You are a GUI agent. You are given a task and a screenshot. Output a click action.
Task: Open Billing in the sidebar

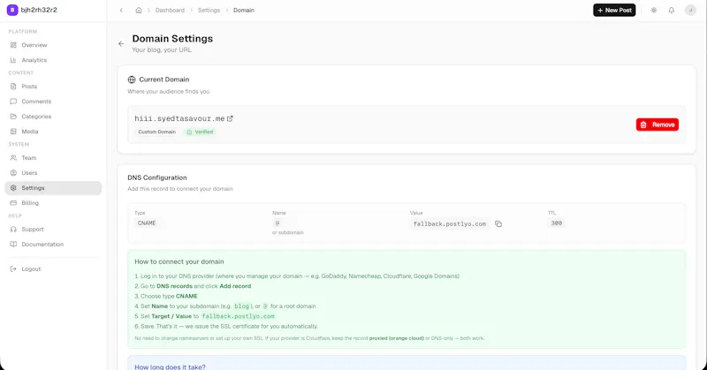pos(53,203)
